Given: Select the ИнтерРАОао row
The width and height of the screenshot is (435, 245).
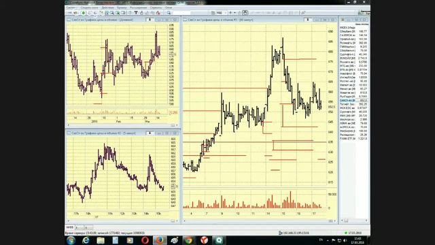Looking at the screenshot, I should pos(353,77).
